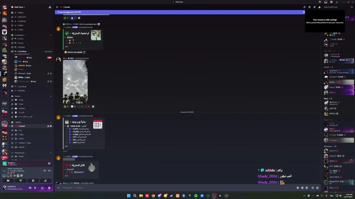Open the Threads icon in channel header
This screenshot has height=199, width=355.
[x=305, y=7]
